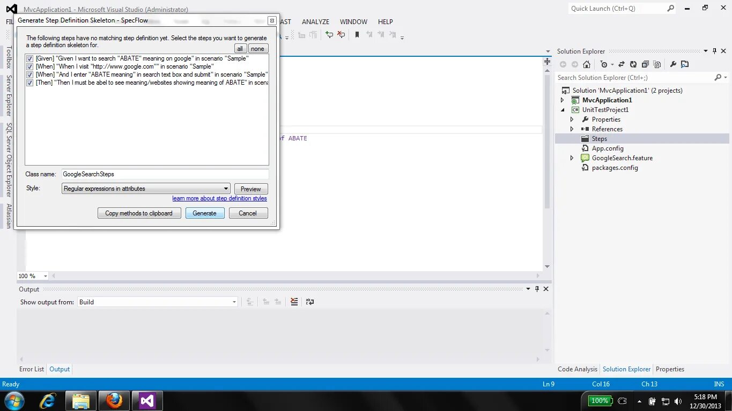Screen dimensions: 732x411
Task: Click the Refresh icon in Solution Explorer
Action: [633, 64]
